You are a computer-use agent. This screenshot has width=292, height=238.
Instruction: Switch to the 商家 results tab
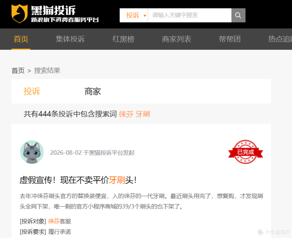pyautogui.click(x=92, y=91)
